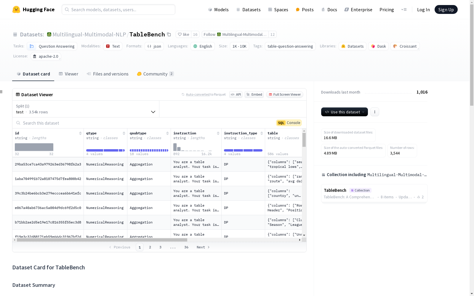Click the Datasets library tag

click(353, 46)
